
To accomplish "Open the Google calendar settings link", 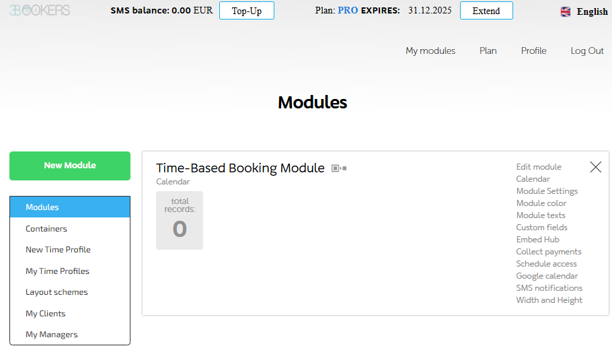I will pos(547,276).
